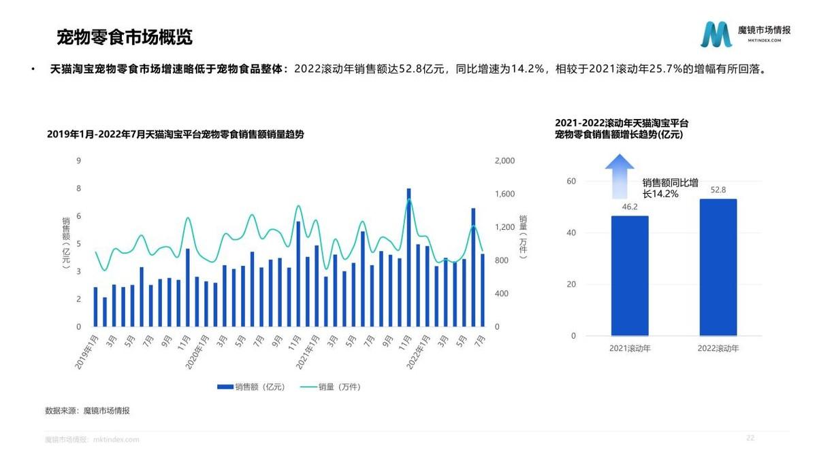
Task: Click the 2019年1月 x-axis label
Action: tap(87, 351)
